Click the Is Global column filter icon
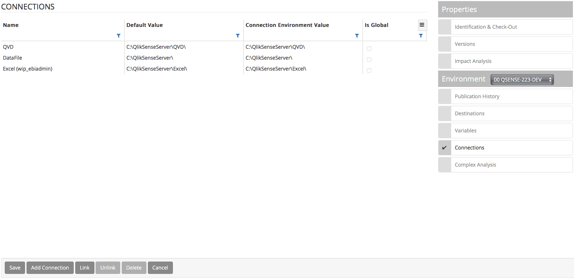This screenshot has width=574, height=279. [421, 36]
